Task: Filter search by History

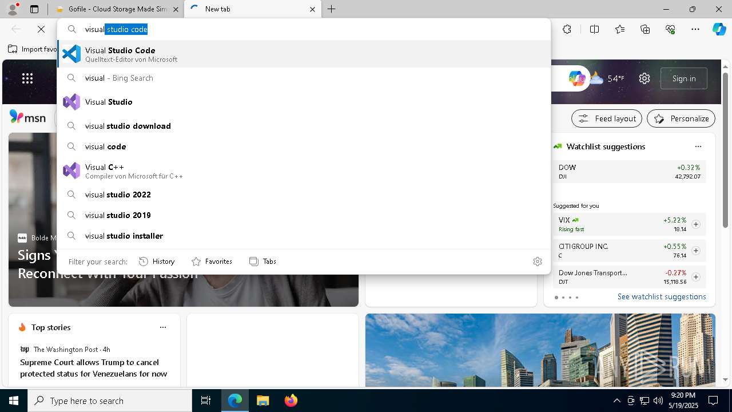Action: click(x=157, y=262)
